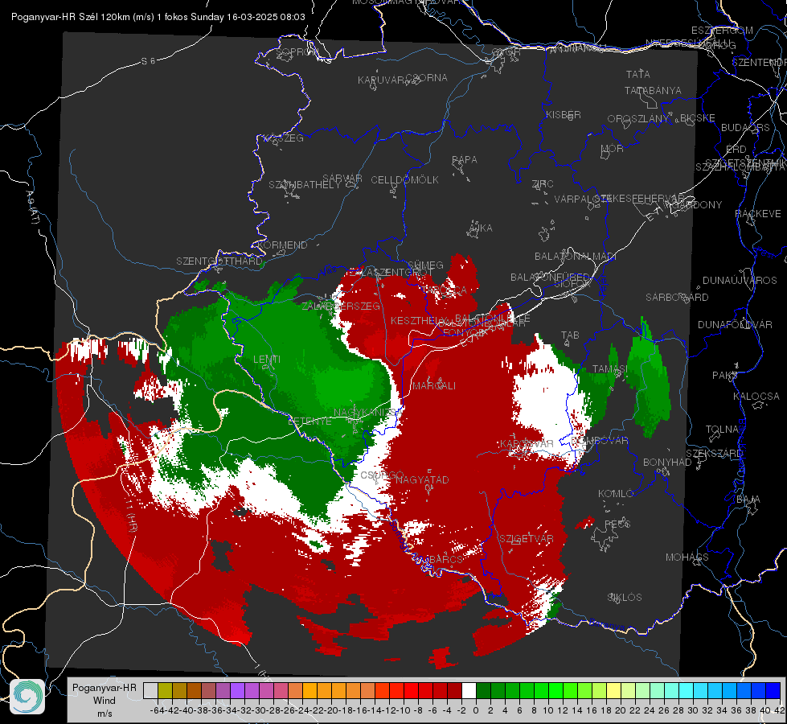Select the NAGYATAD label

(422, 479)
